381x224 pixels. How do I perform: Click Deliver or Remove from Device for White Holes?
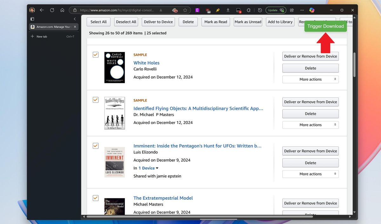coord(311,56)
